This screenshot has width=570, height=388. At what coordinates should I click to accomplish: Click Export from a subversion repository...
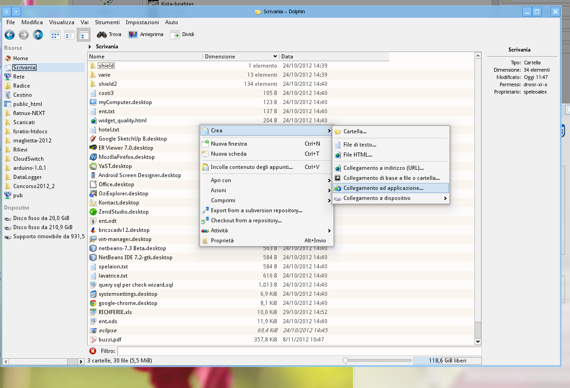click(x=267, y=210)
